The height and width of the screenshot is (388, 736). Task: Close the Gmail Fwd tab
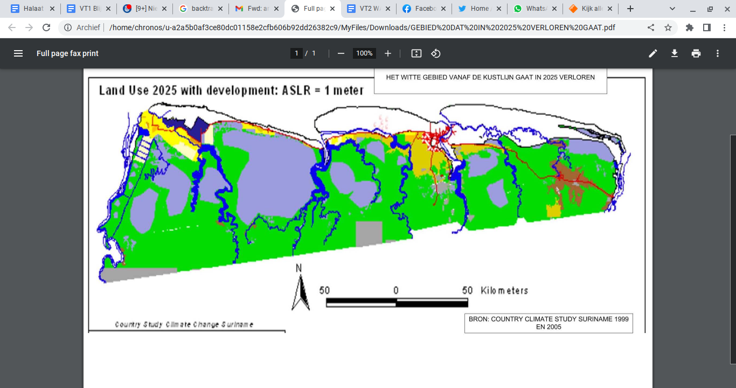[x=275, y=9]
